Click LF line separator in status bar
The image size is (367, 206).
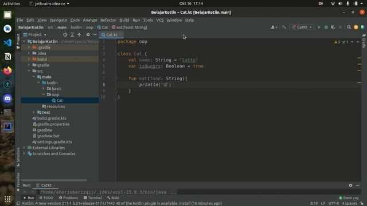(323, 204)
